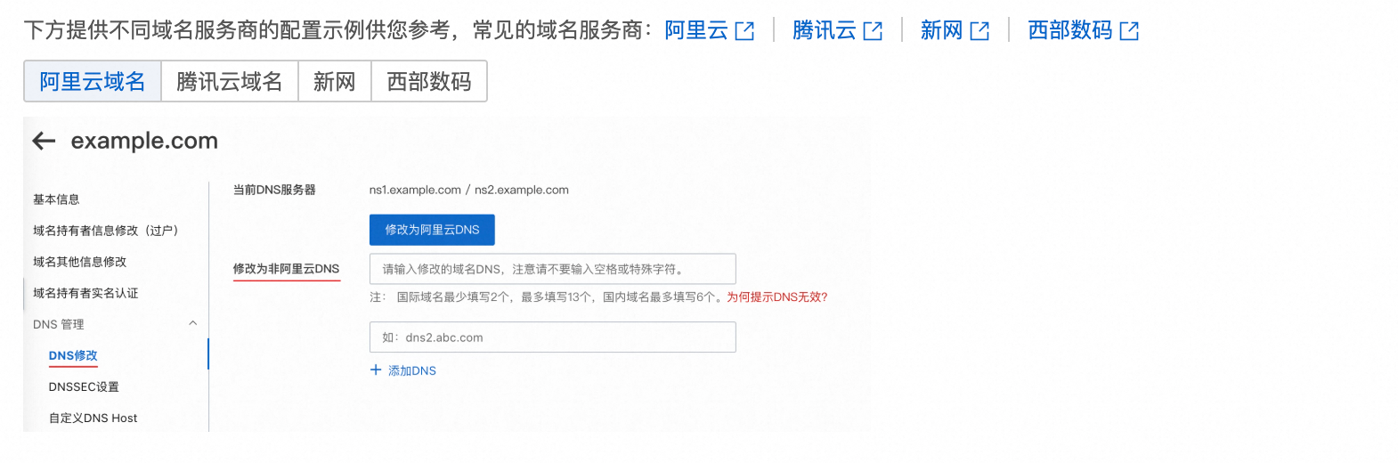This screenshot has width=1398, height=463.
Task: Open the 西部数码 provider link
Action: point(1070,30)
